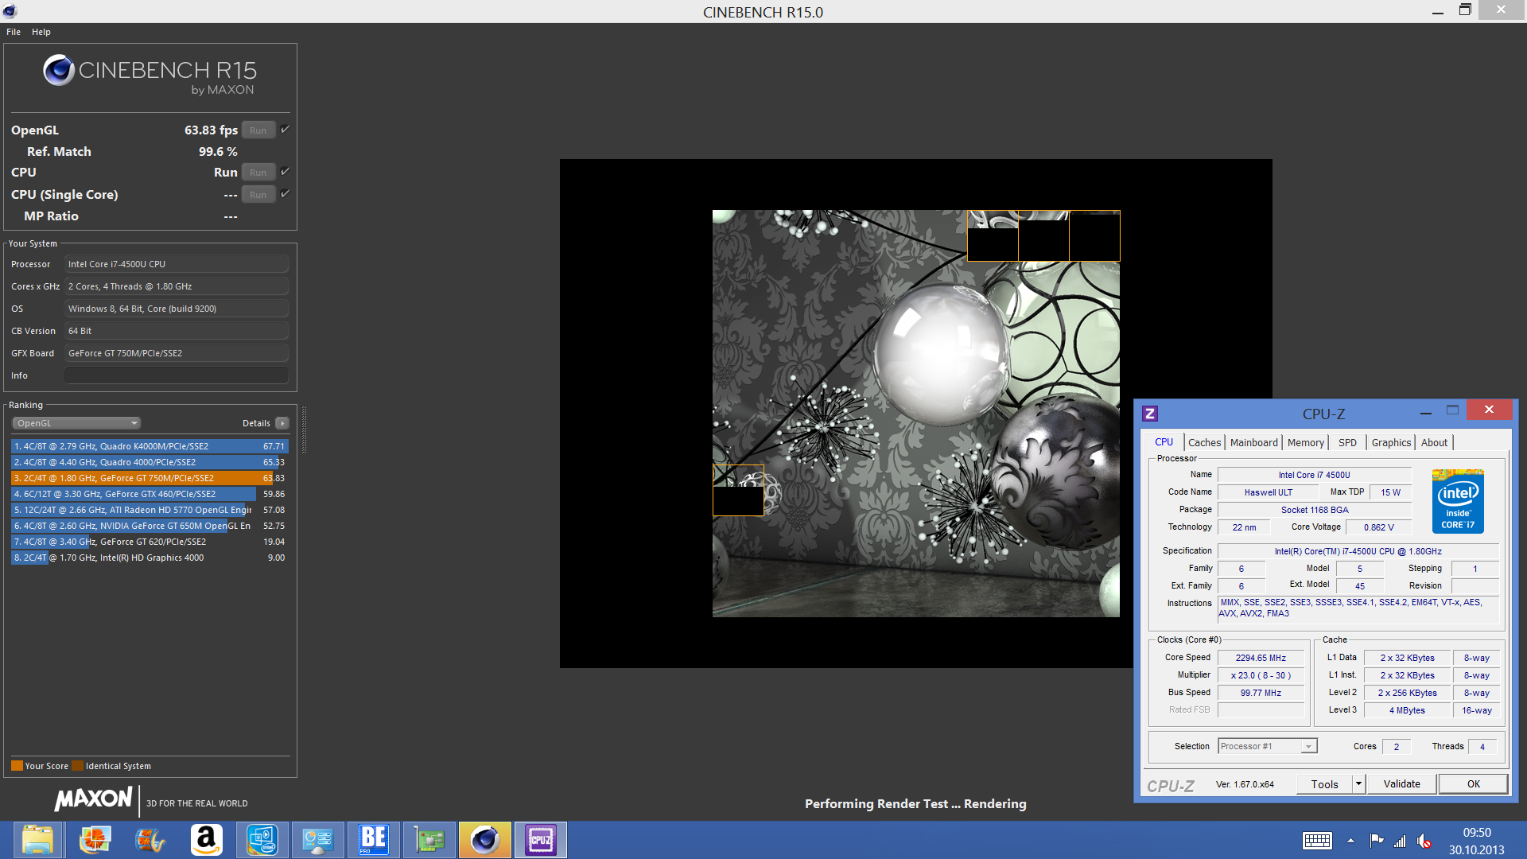Toggle the OpenGL test checkbox
Screen dimensions: 1527x859
[x=285, y=130]
